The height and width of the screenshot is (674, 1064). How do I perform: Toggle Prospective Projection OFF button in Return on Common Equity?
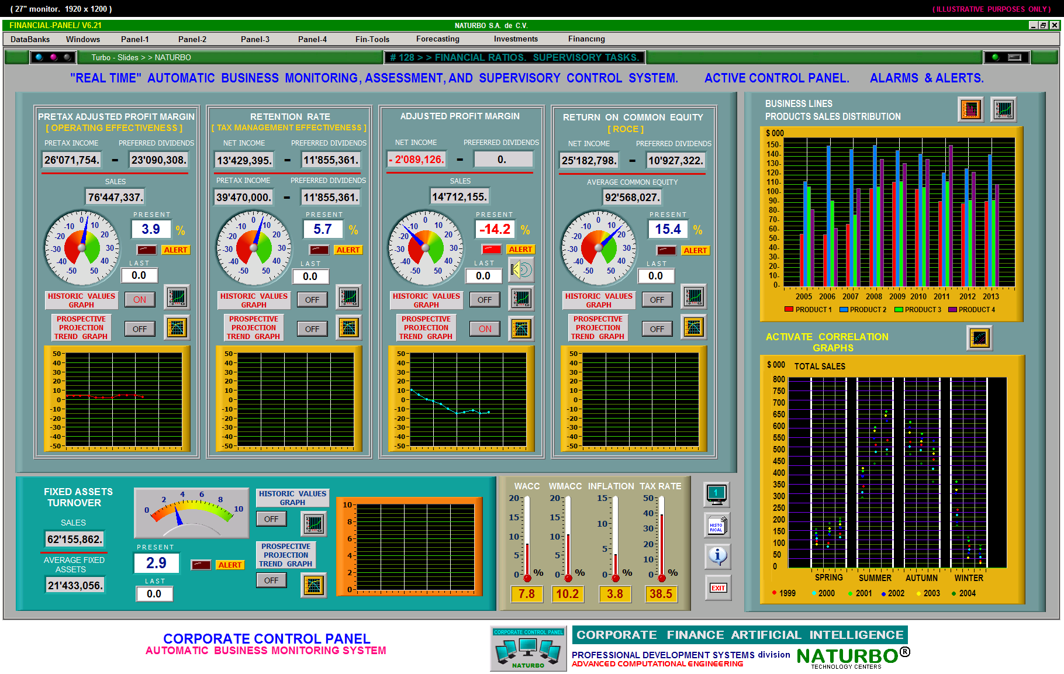(657, 329)
